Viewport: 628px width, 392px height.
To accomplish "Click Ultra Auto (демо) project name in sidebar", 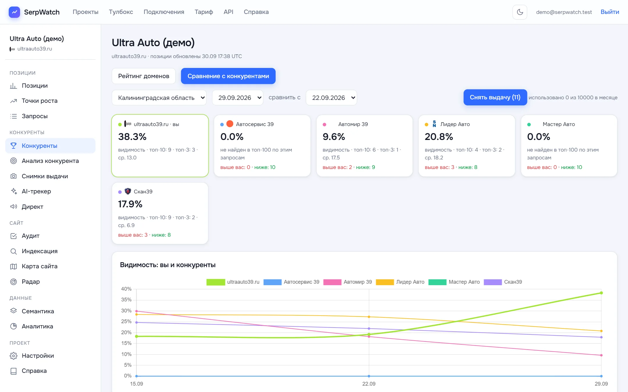I will pos(37,39).
